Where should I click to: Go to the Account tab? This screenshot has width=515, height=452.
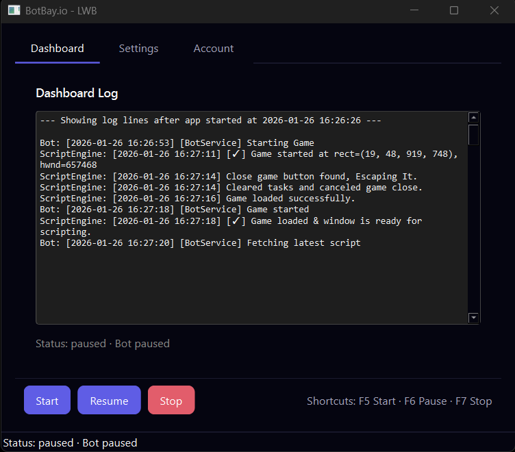[214, 49]
